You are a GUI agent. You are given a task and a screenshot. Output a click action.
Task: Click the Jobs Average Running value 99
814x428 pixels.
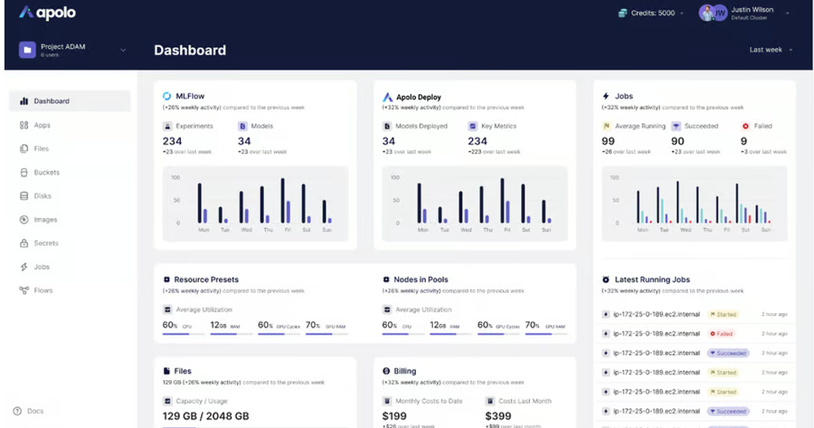608,141
